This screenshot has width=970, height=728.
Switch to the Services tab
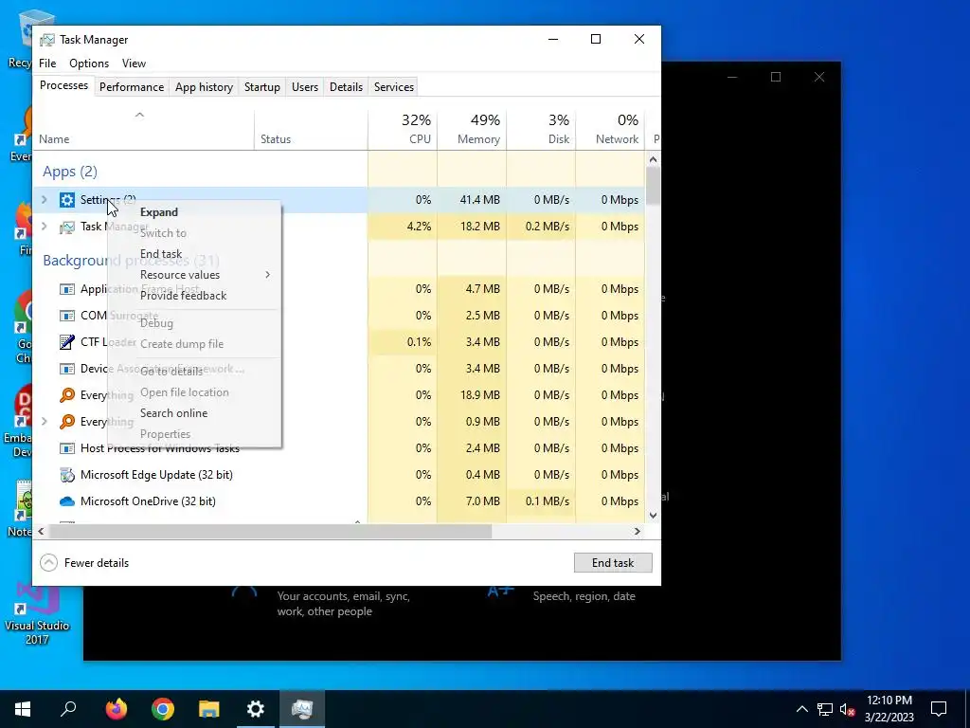394,87
